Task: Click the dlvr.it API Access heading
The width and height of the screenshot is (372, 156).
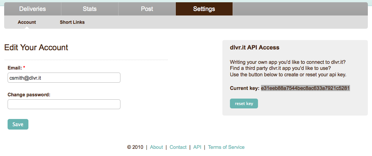Action: [255, 48]
